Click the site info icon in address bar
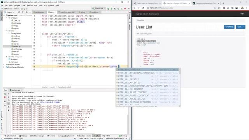 pos(148,8)
